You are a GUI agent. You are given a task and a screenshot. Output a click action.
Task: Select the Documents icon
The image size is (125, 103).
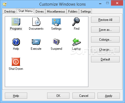pos(36,22)
